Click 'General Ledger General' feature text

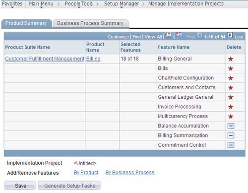(x=186, y=97)
